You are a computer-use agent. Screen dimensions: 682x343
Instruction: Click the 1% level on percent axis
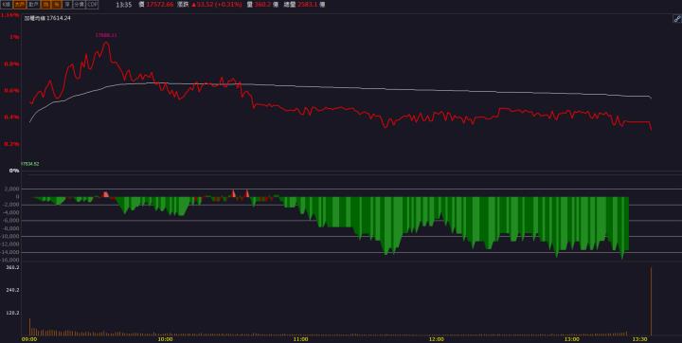[x=15, y=38]
